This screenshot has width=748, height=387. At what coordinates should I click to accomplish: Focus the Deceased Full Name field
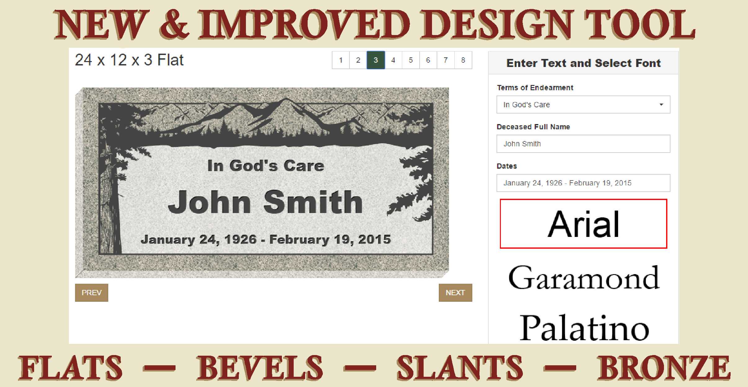click(583, 144)
